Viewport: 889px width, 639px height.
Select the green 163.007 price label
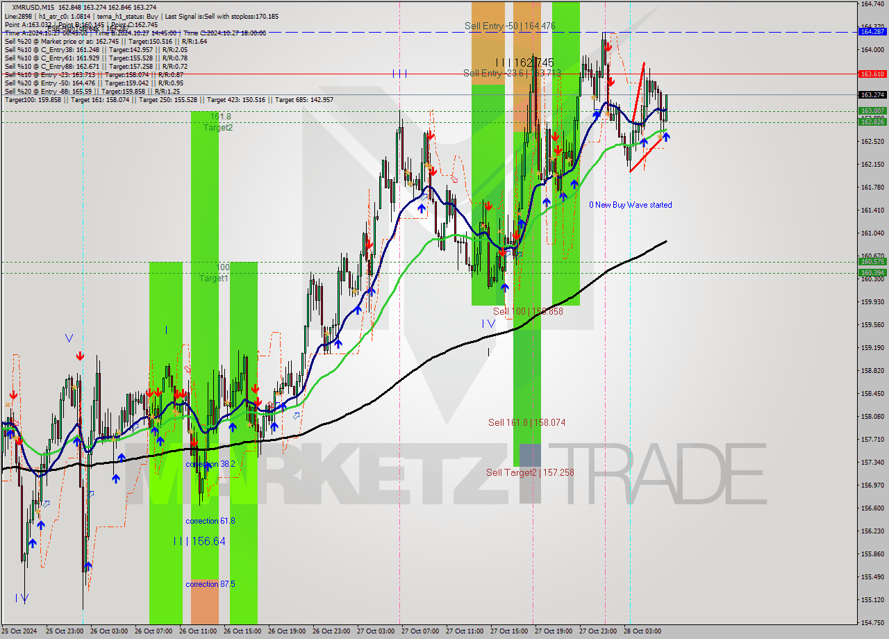[872, 111]
